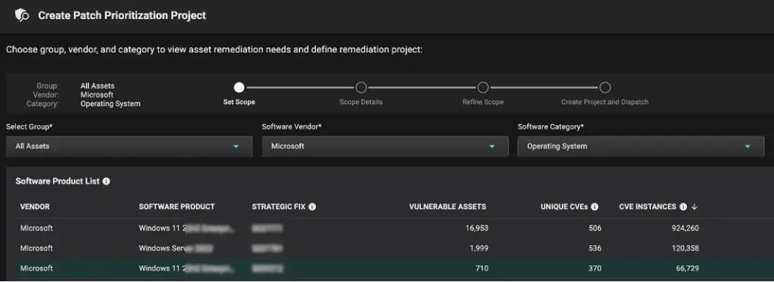Click the 1,999 vulnerable assets cell
The image size is (774, 282).
[478, 249]
